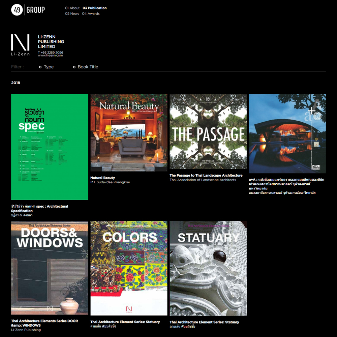Click The Passage book cover image
The image size is (337, 337).
[208, 131]
